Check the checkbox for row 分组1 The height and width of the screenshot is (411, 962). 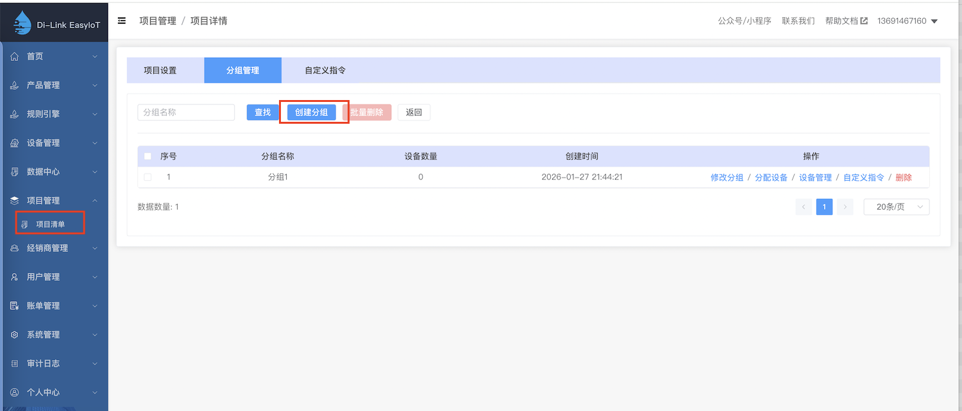(148, 177)
